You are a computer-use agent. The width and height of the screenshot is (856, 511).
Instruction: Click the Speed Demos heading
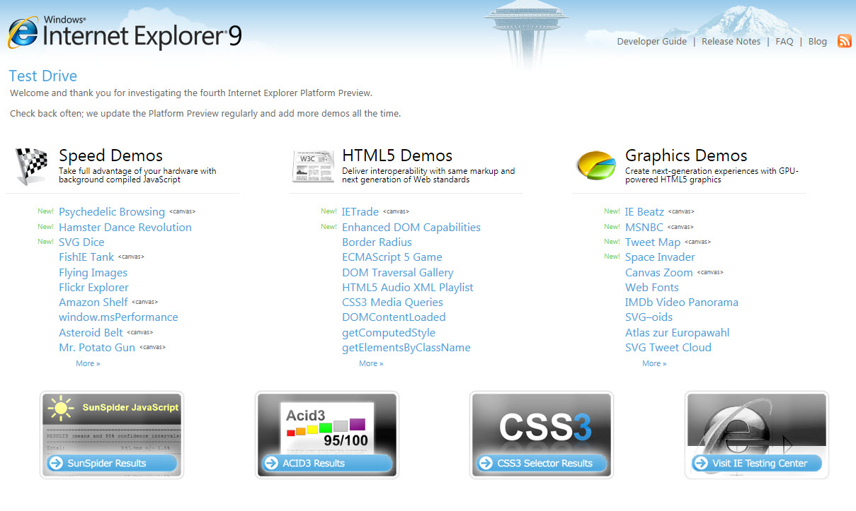pos(110,155)
